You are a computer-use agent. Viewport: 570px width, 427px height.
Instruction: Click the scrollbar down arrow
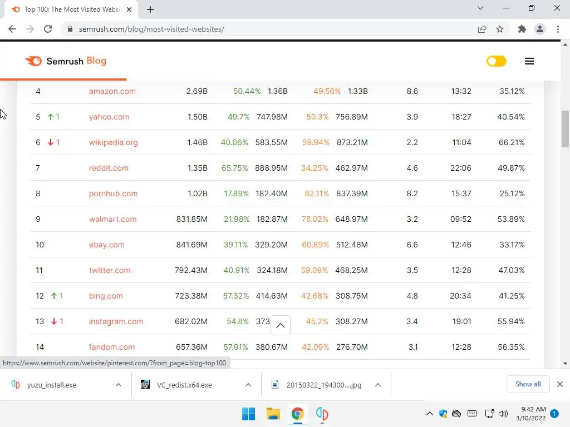click(x=565, y=364)
